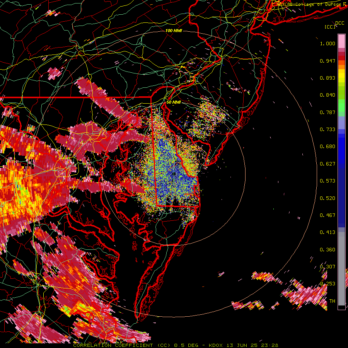Select the 0.520 color scale value
The height and width of the screenshot is (348, 348).
click(x=328, y=198)
